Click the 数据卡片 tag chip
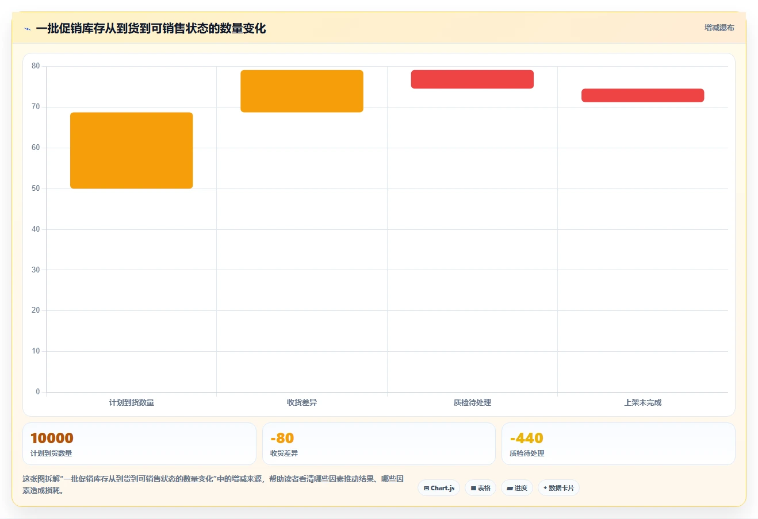 tap(558, 488)
